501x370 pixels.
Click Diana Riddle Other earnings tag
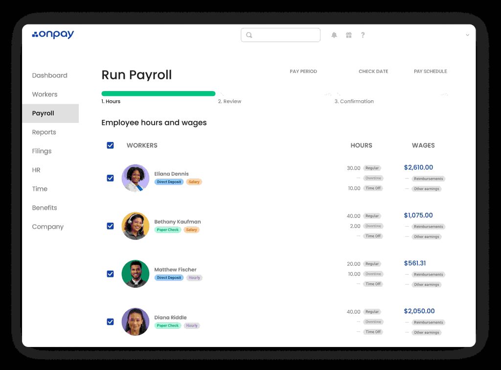point(427,333)
